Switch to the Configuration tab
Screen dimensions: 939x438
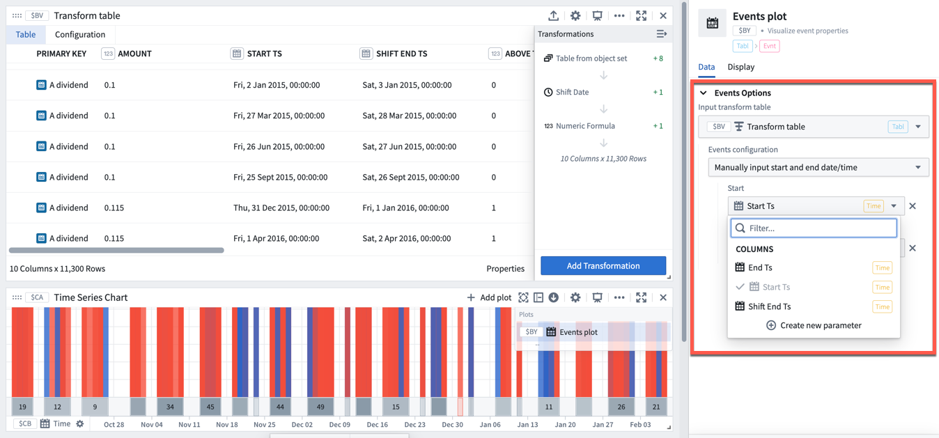[x=80, y=34]
